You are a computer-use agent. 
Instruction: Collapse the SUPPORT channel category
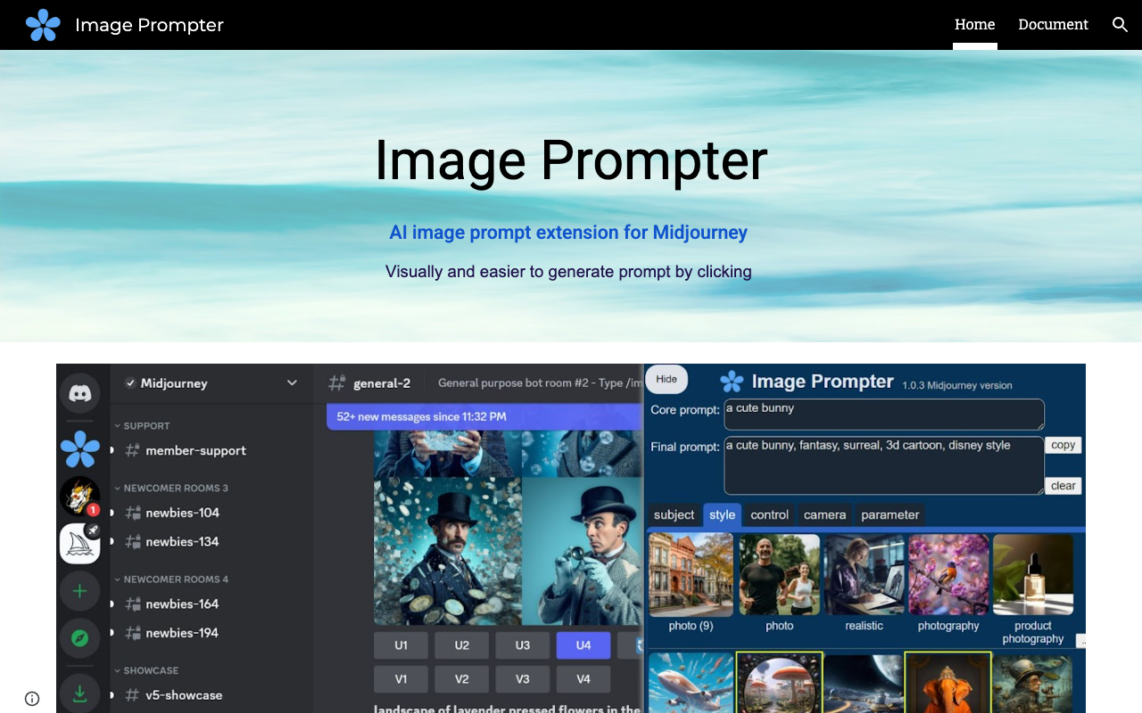[143, 426]
